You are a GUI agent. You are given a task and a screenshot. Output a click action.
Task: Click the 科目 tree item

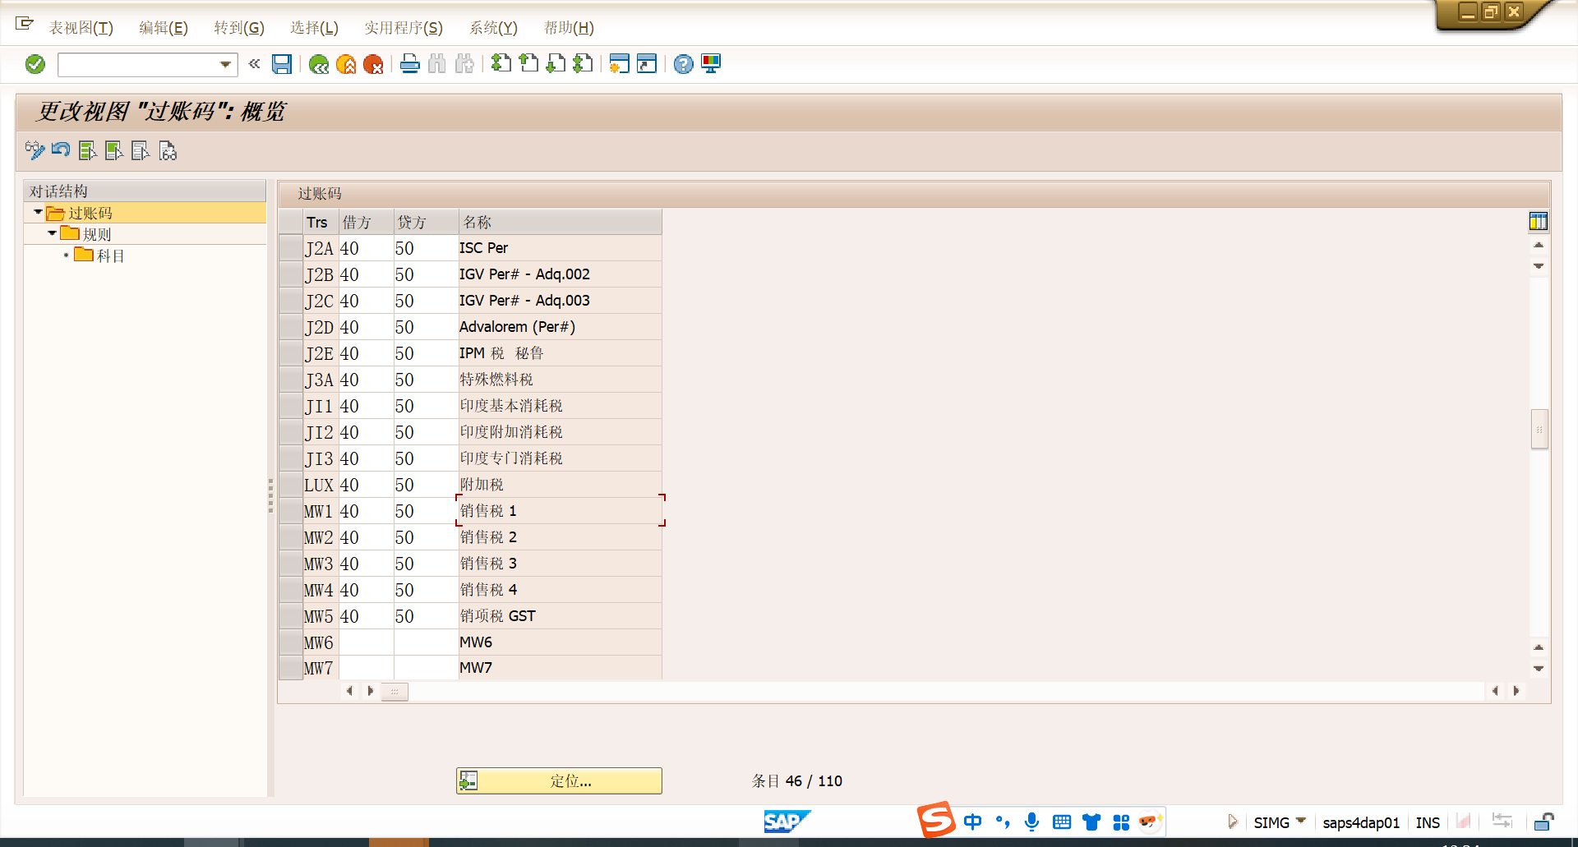(x=110, y=255)
